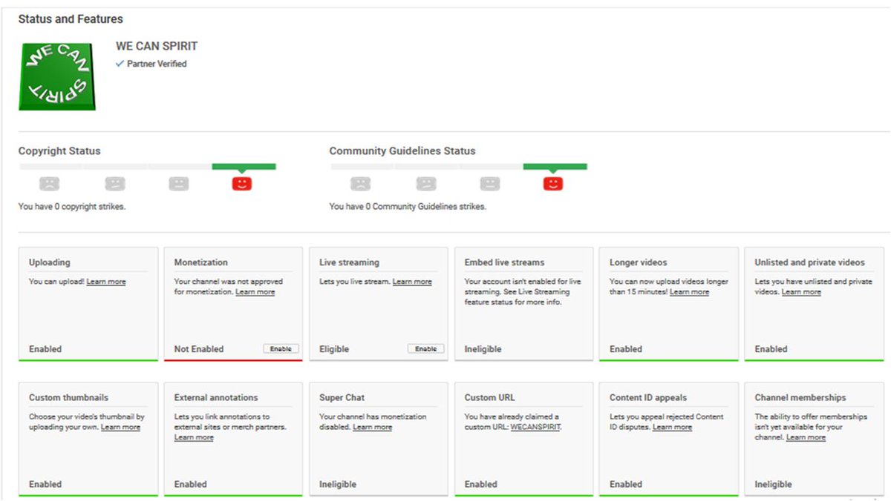Image resolution: width=891 pixels, height=501 pixels.
Task: Click the green Copyright Status progress bar
Action: point(244,167)
